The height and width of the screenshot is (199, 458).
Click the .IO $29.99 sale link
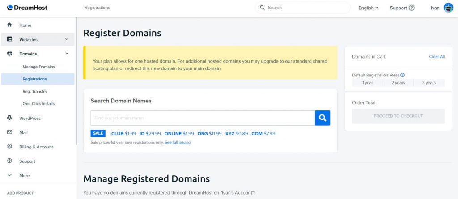tap(149, 134)
